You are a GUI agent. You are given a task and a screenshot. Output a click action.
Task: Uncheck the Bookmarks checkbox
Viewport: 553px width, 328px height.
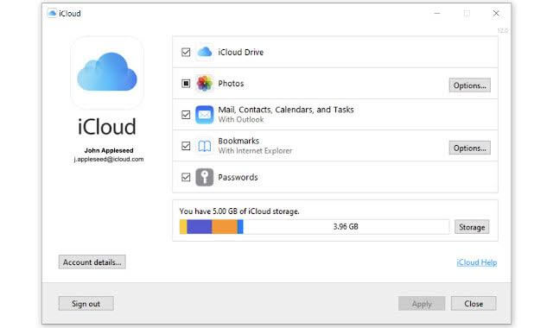(186, 146)
